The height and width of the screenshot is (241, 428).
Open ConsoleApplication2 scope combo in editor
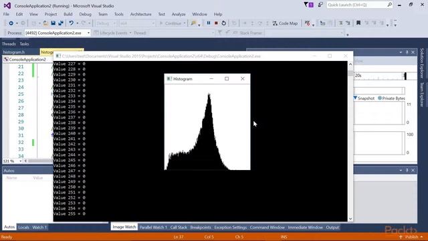(x=27, y=60)
